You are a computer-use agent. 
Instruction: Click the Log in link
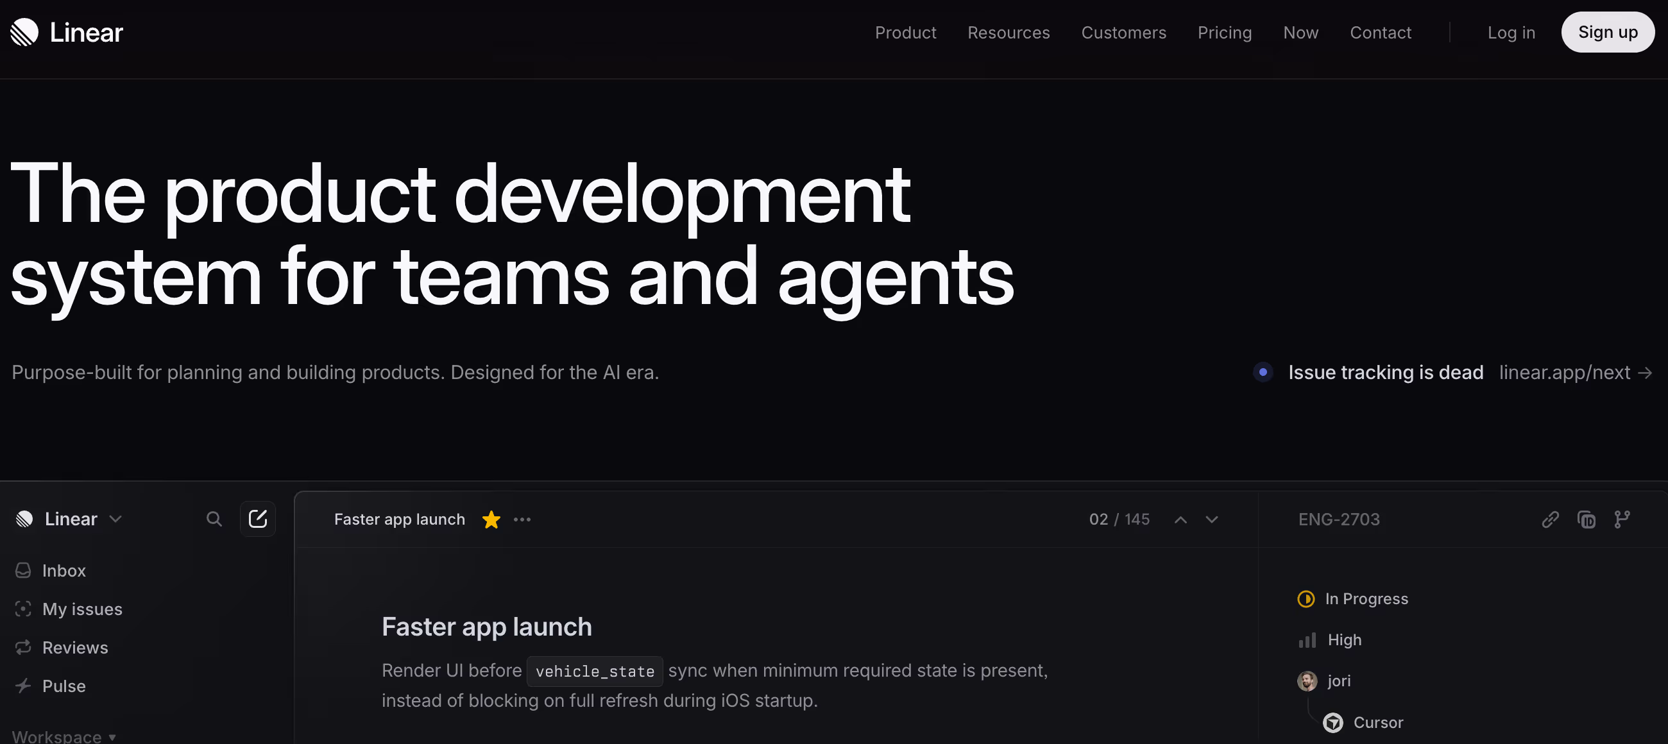pyautogui.click(x=1511, y=32)
